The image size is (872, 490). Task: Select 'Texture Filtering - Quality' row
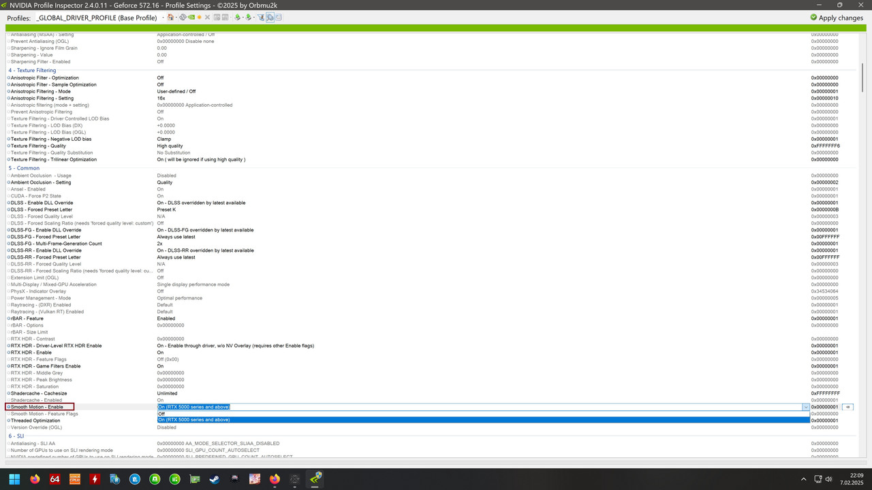pyautogui.click(x=432, y=146)
